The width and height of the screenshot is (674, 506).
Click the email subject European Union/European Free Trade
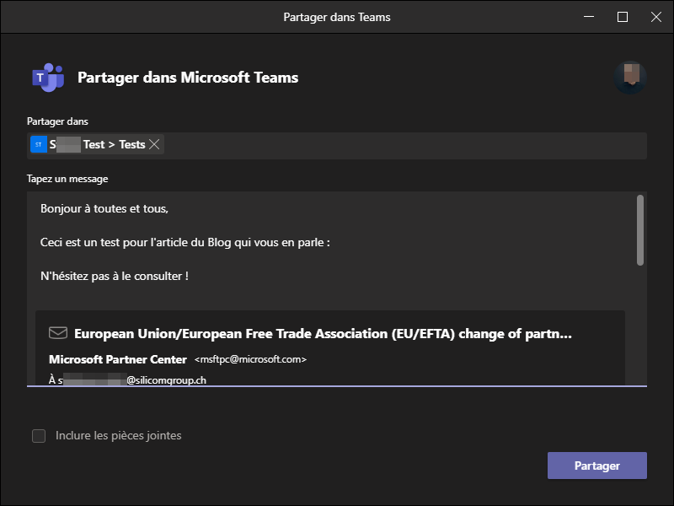coord(323,334)
